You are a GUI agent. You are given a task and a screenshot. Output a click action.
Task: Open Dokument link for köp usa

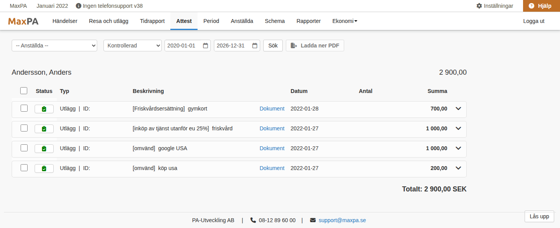tap(272, 168)
